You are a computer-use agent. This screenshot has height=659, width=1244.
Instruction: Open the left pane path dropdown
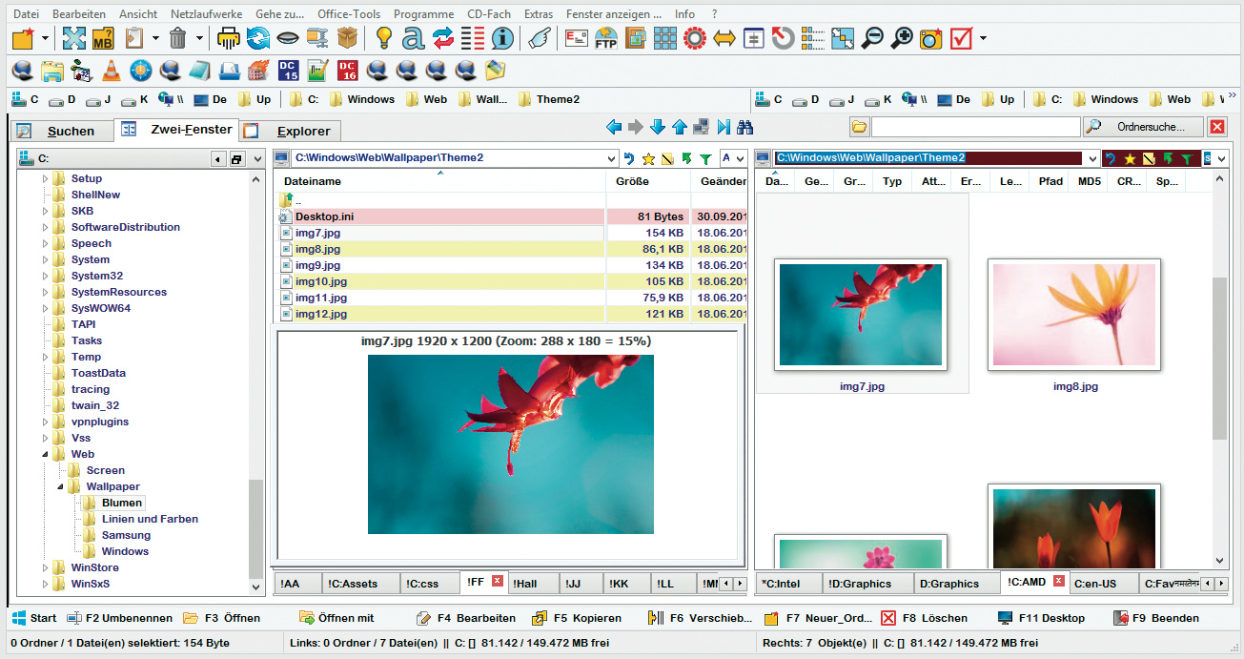click(611, 159)
